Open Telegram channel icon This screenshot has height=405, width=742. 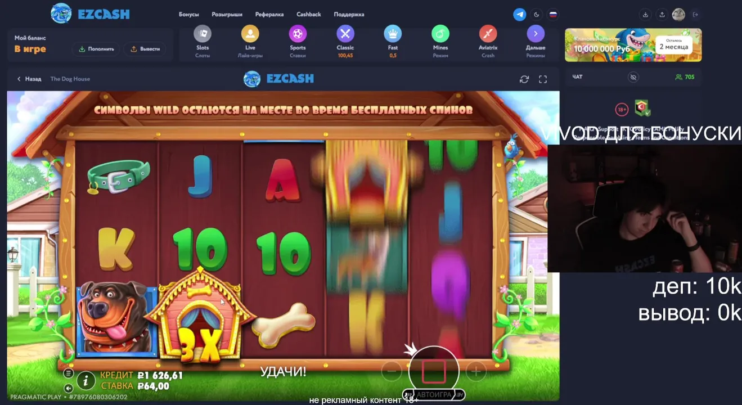pos(520,15)
